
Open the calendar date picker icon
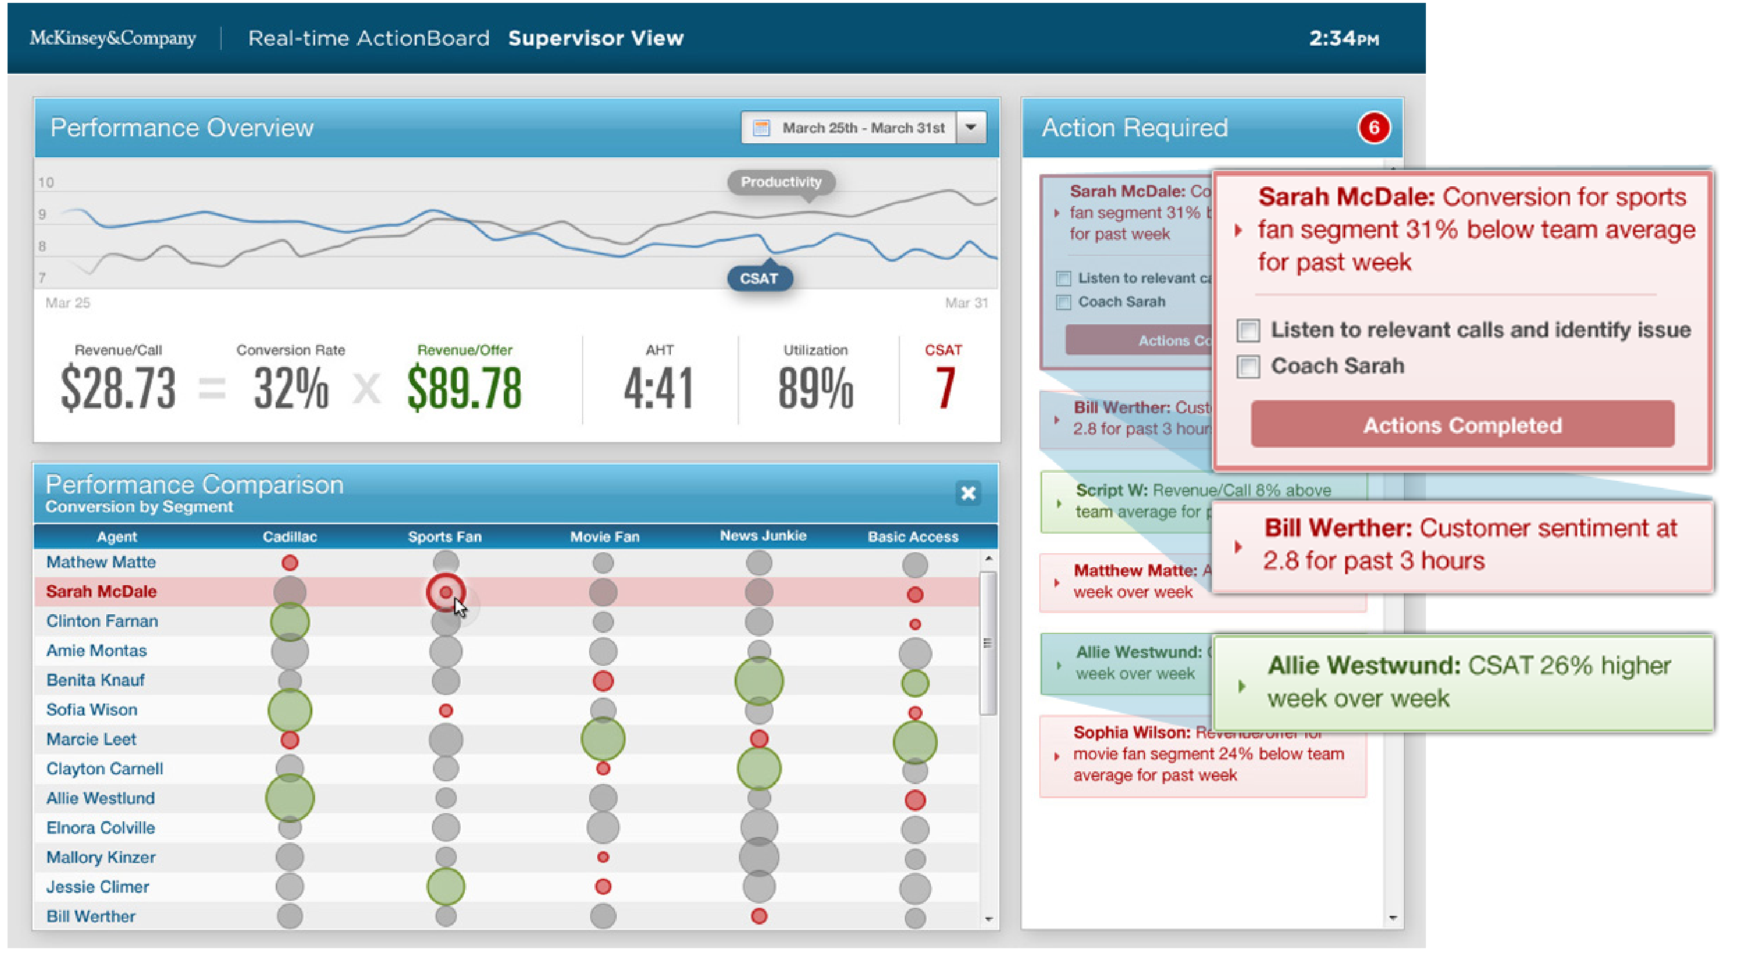pyautogui.click(x=763, y=127)
